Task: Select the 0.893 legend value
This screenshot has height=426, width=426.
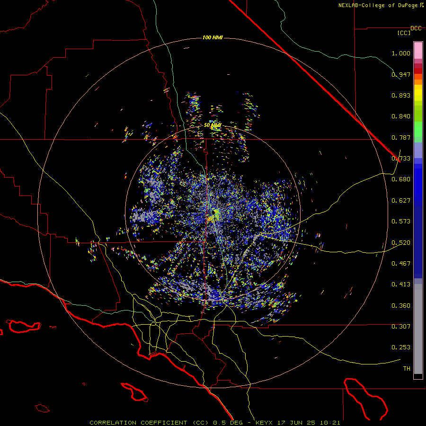Action: (401, 95)
